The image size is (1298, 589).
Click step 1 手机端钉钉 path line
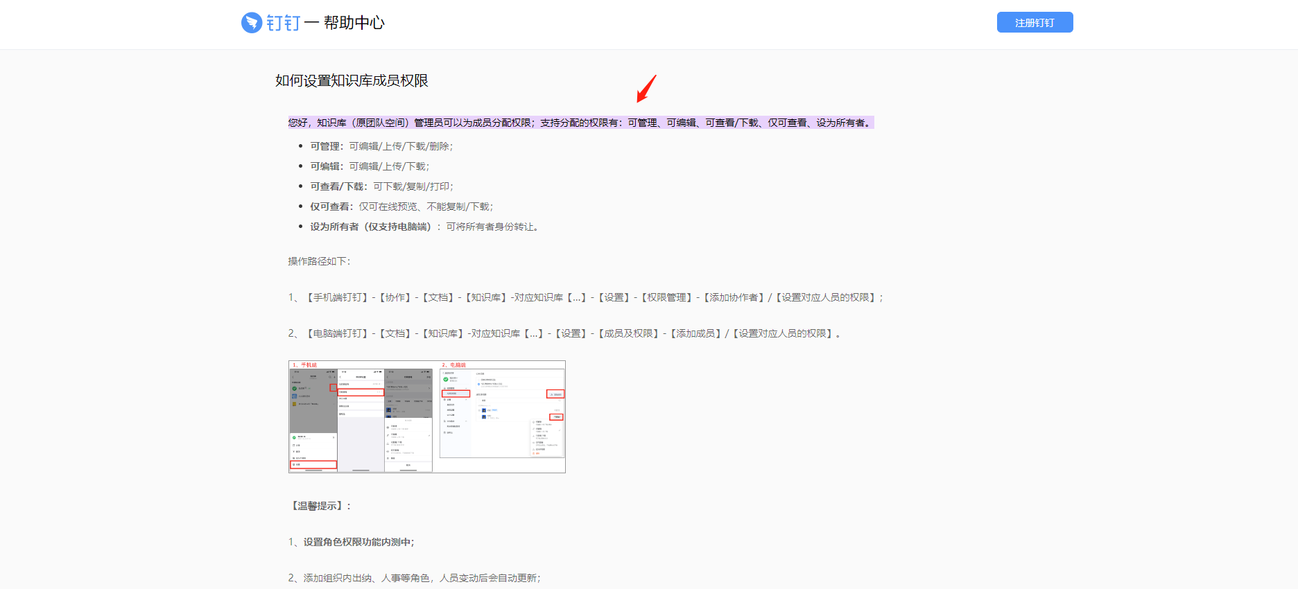tap(587, 297)
